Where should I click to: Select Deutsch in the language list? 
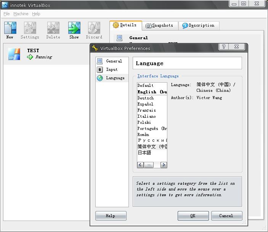[x=152, y=98]
